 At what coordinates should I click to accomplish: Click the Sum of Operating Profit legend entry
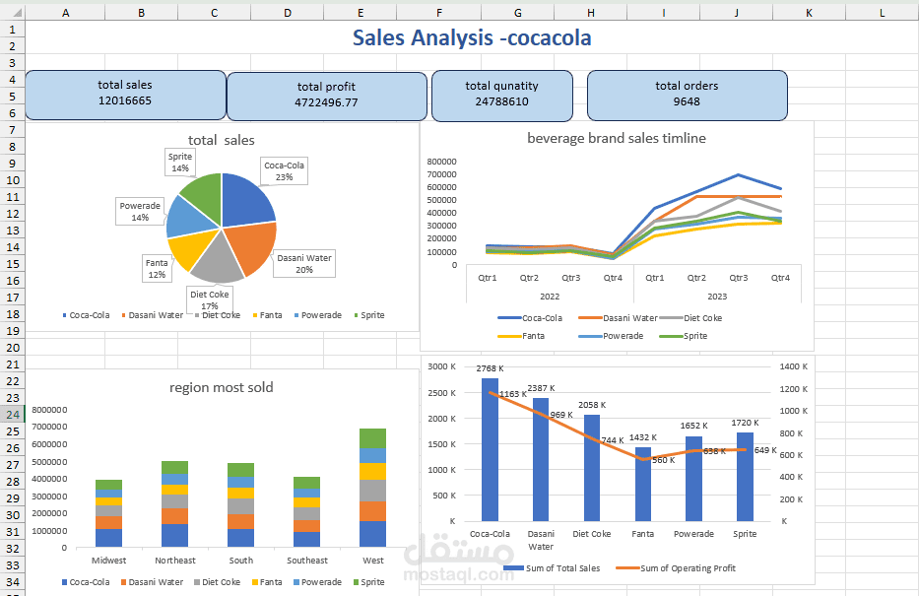coord(676,567)
